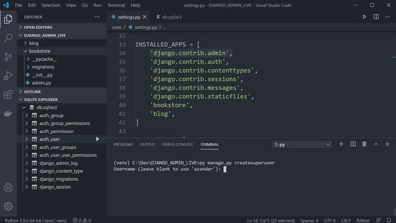Create a new terminal with plus icon
396x223 pixels.
pyautogui.click(x=341, y=144)
